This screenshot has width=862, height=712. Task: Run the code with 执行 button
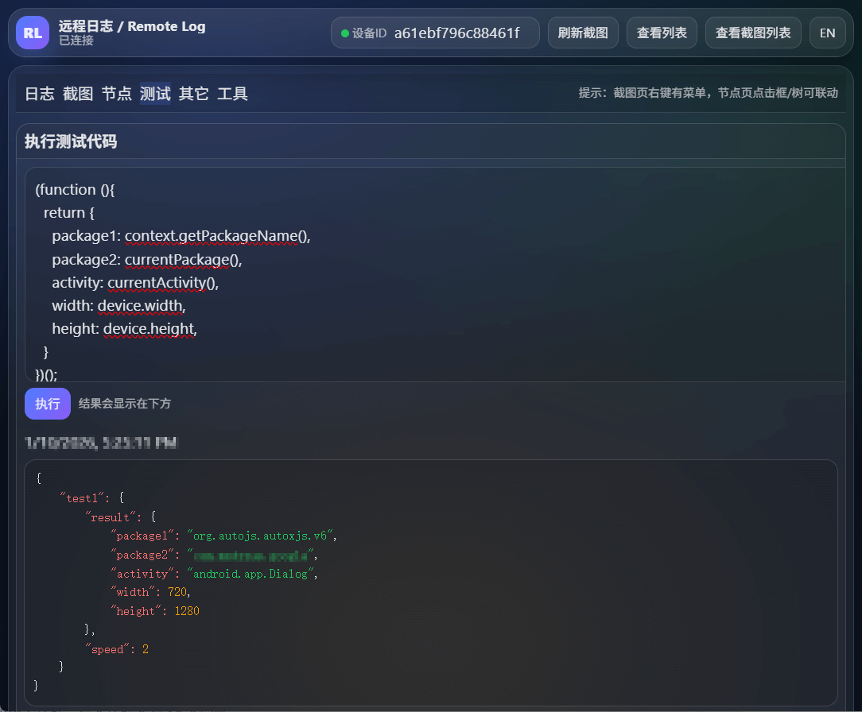(48, 404)
